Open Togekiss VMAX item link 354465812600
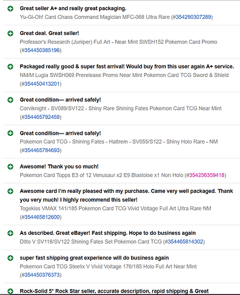Viewport: 240px width, 295px height. (42, 217)
